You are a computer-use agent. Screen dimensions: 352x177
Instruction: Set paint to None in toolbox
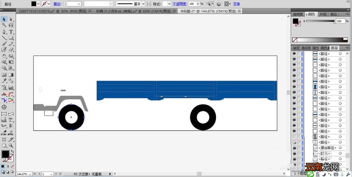12,166
